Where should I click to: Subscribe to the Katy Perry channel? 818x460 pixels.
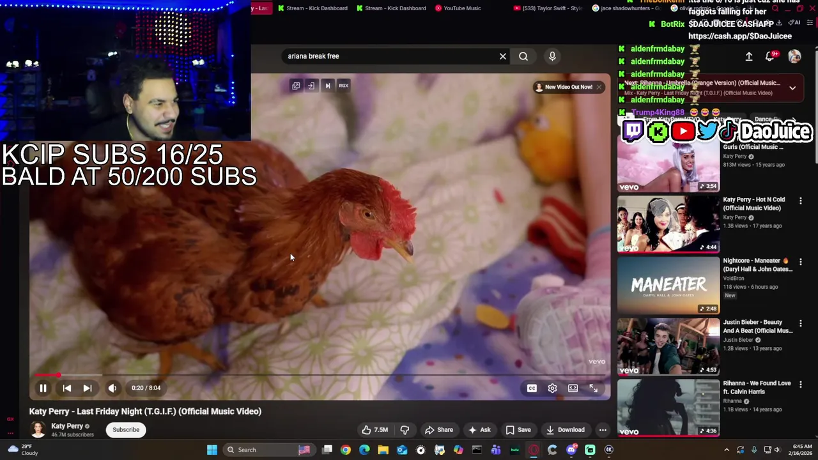(x=126, y=430)
